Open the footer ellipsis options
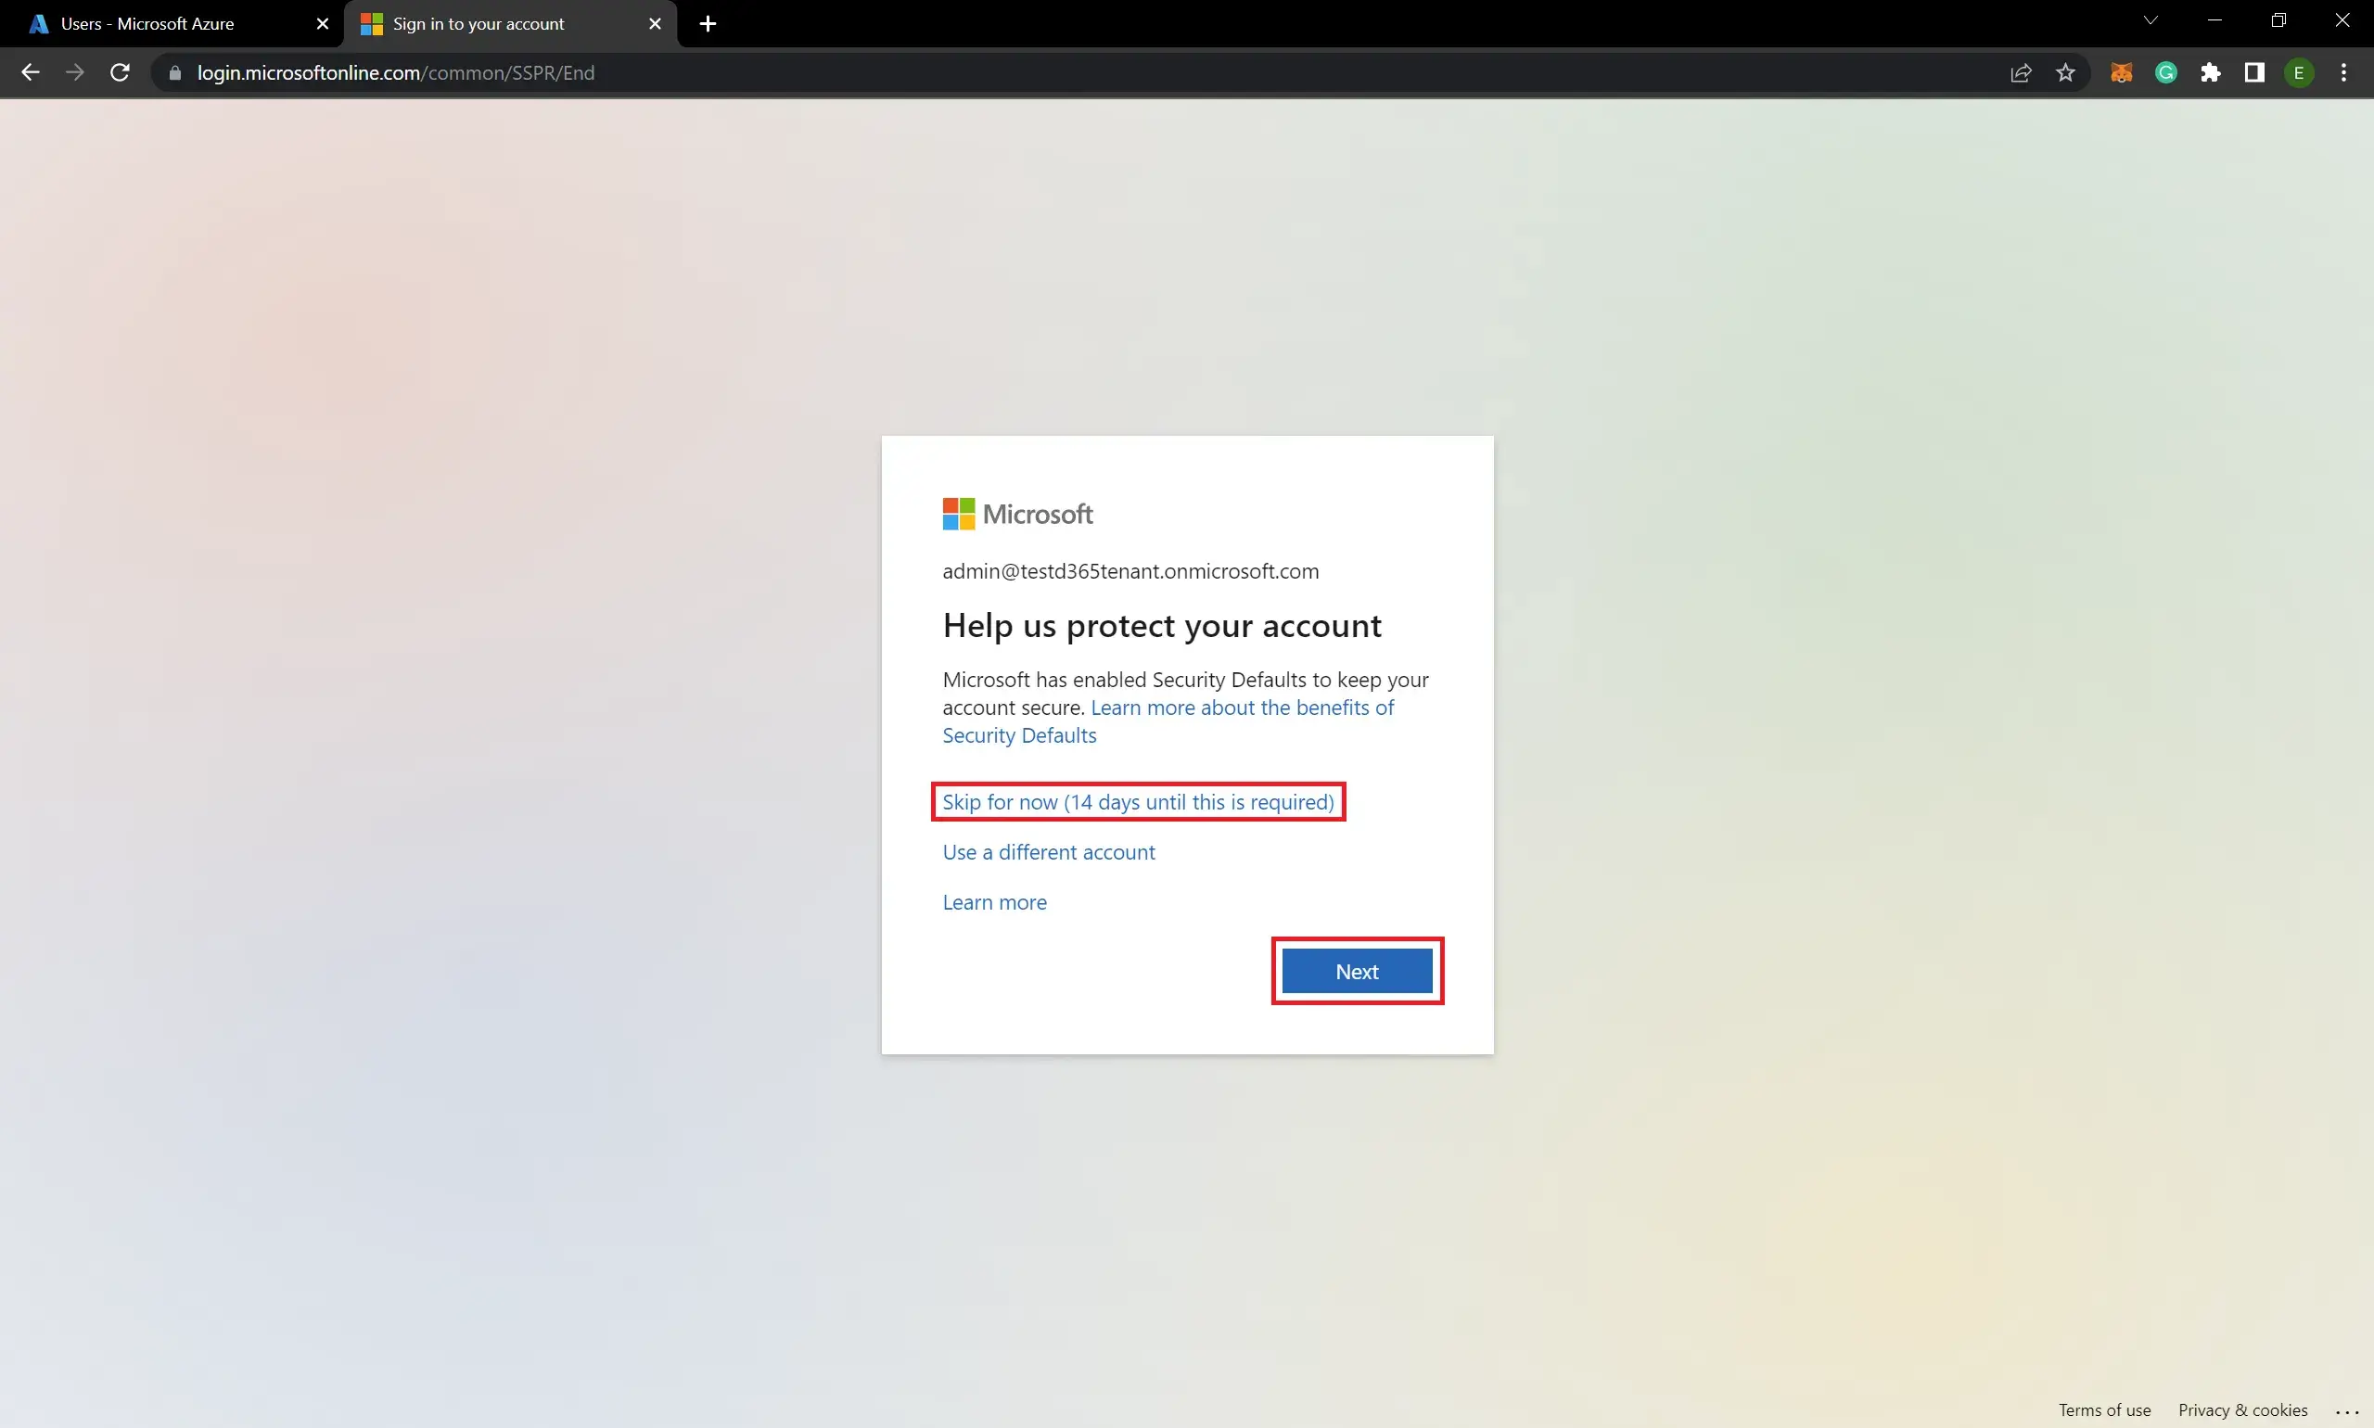 pyautogui.click(x=2347, y=1410)
